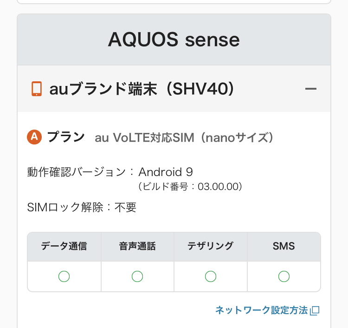Open the ネットワーク設定方法 link
Viewport: 348px width, 328px height.
pos(262,310)
